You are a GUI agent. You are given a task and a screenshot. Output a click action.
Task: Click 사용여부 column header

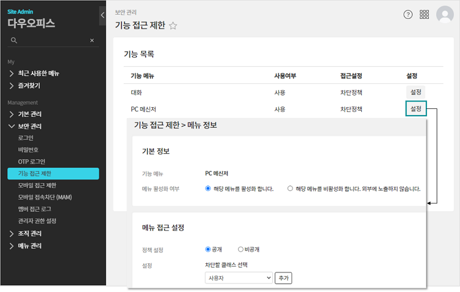pos(285,76)
